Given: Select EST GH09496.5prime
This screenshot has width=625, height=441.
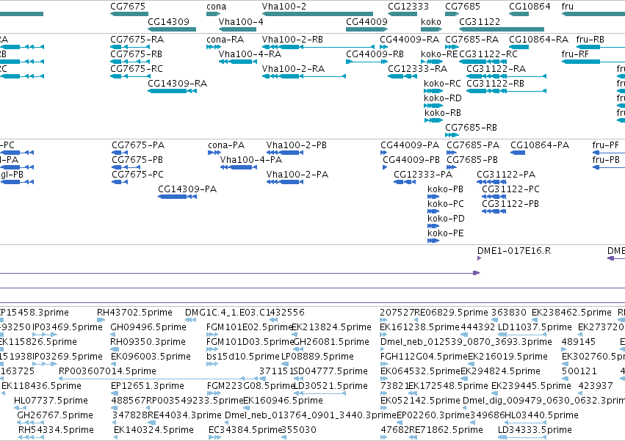Looking at the screenshot, I should [x=148, y=327].
